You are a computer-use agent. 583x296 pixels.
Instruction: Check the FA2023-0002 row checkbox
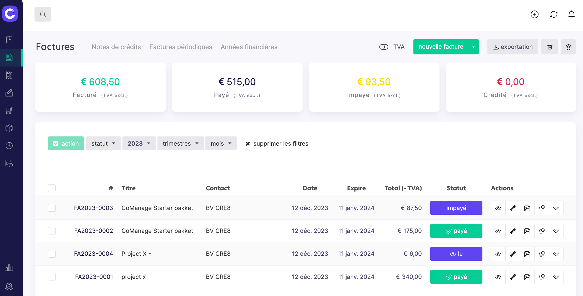tap(52, 231)
